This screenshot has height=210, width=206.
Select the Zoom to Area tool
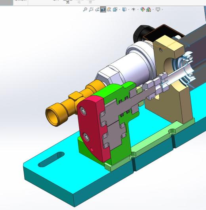(x=91, y=10)
